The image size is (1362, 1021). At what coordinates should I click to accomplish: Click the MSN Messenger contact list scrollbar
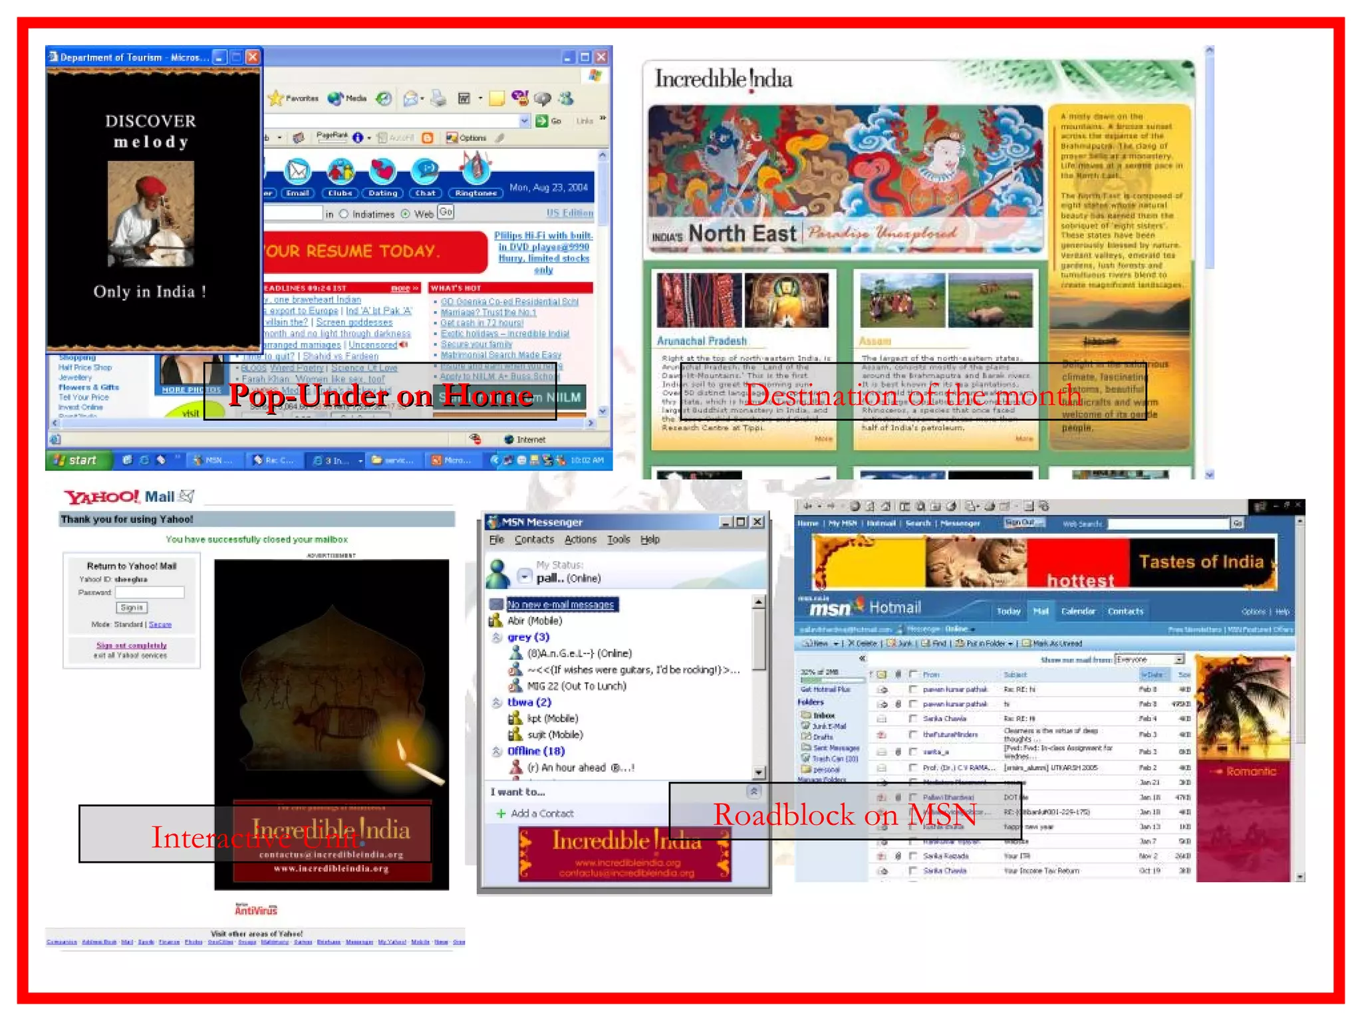point(759,687)
